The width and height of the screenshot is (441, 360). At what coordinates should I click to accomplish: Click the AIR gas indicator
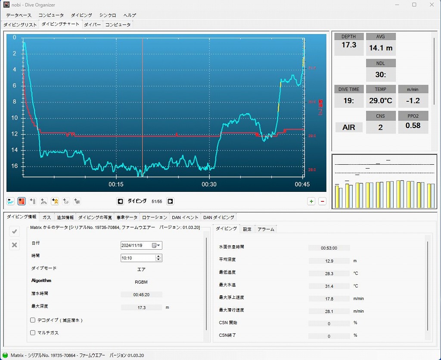349,127
